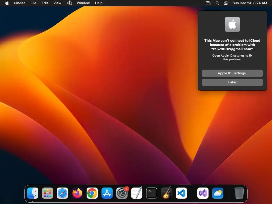
Task: Open the Help menu
Action: (x=99, y=3)
